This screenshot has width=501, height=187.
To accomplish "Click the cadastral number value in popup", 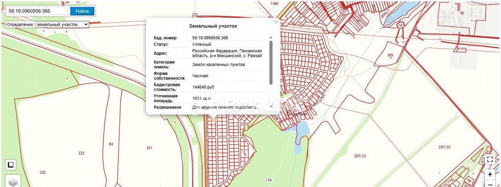I will point(210,38).
